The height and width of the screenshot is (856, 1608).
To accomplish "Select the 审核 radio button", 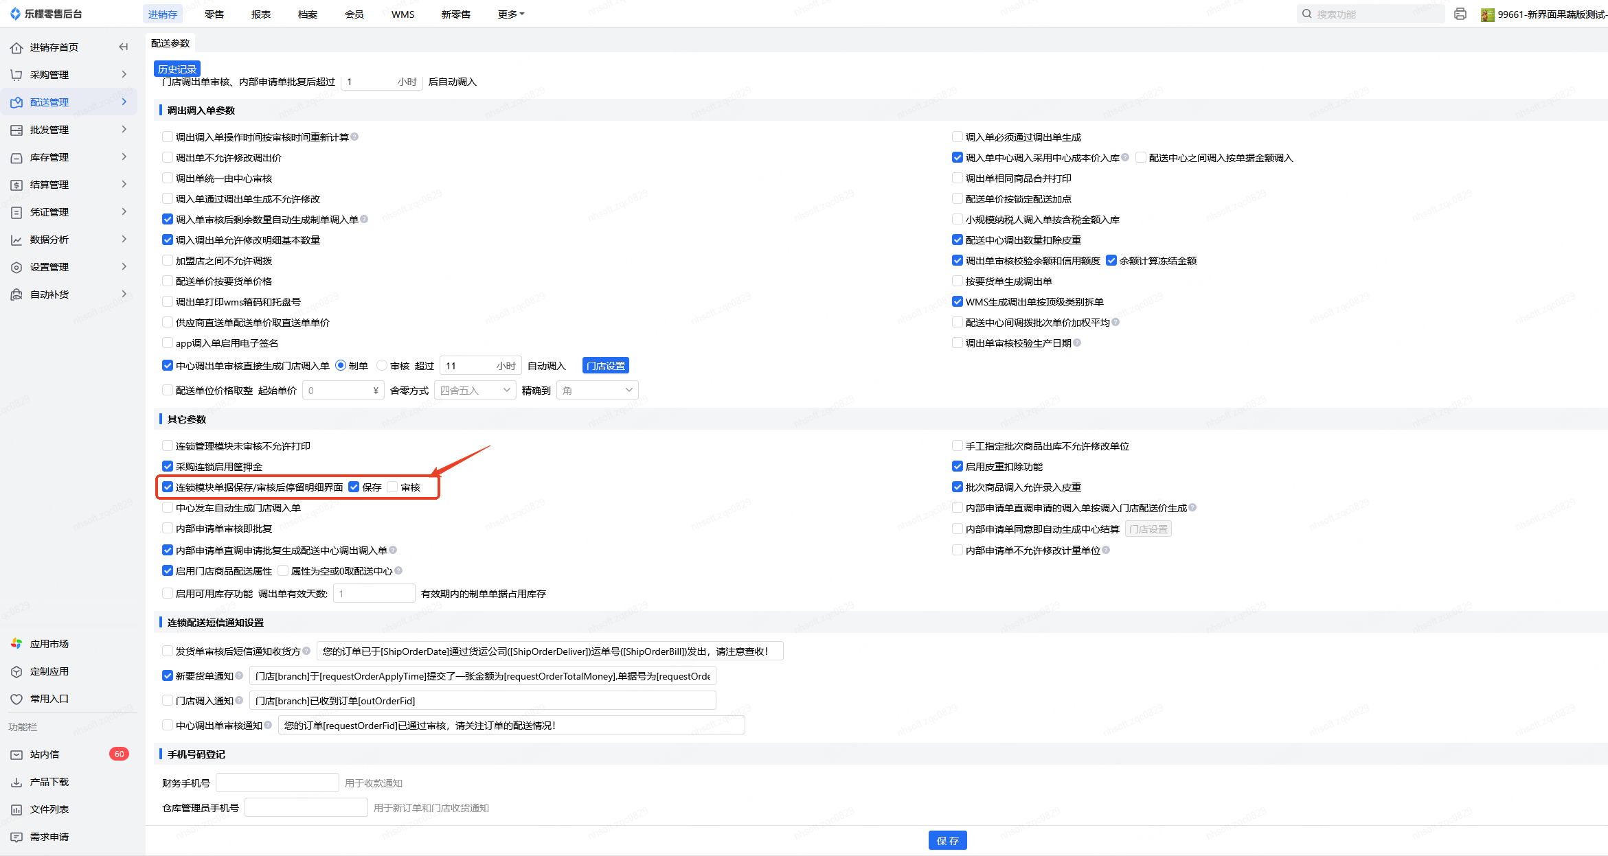I will [x=382, y=365].
